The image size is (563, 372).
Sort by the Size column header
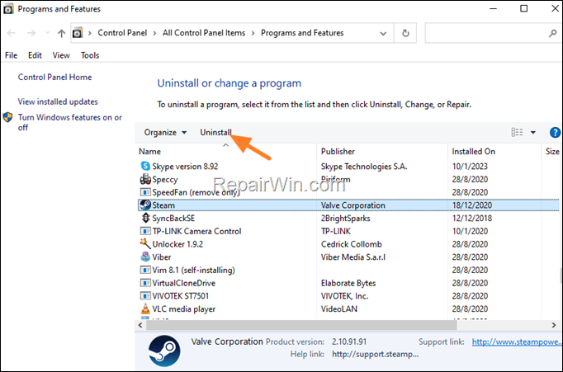[x=552, y=152]
